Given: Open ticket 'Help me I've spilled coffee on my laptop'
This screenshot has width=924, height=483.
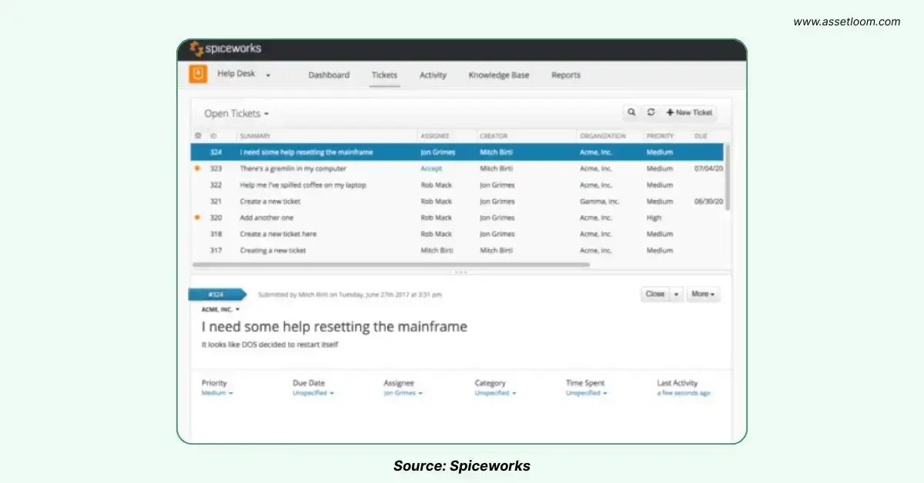Looking at the screenshot, I should click(x=457, y=185).
